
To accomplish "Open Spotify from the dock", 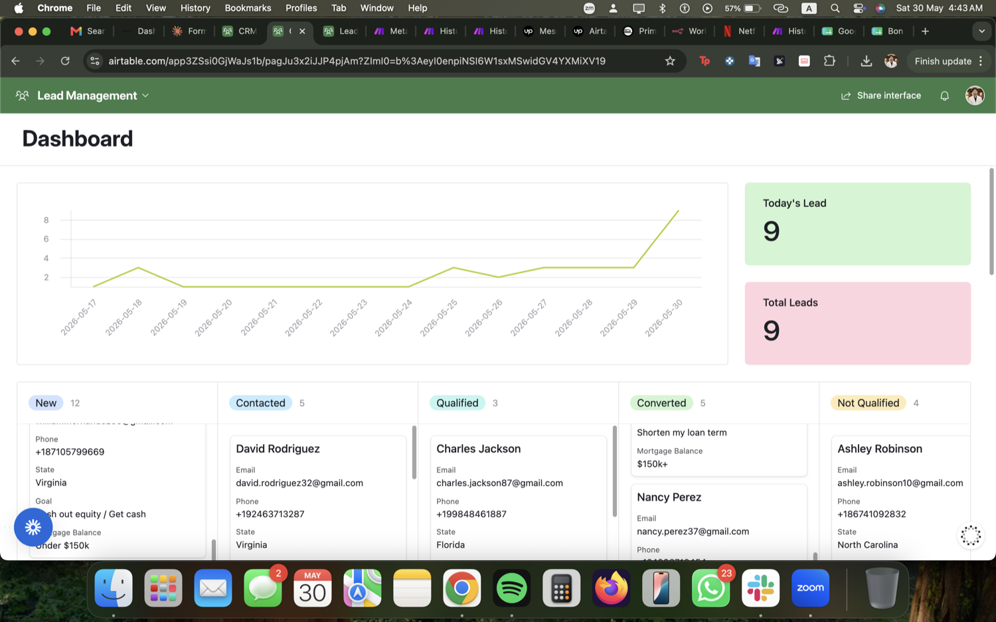I will pos(511,588).
